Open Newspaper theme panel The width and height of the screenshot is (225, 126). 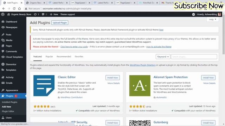tap(12, 27)
